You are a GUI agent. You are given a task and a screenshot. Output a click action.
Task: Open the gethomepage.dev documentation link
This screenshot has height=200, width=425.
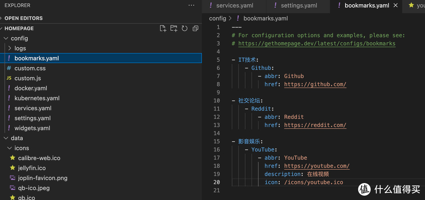(316, 44)
